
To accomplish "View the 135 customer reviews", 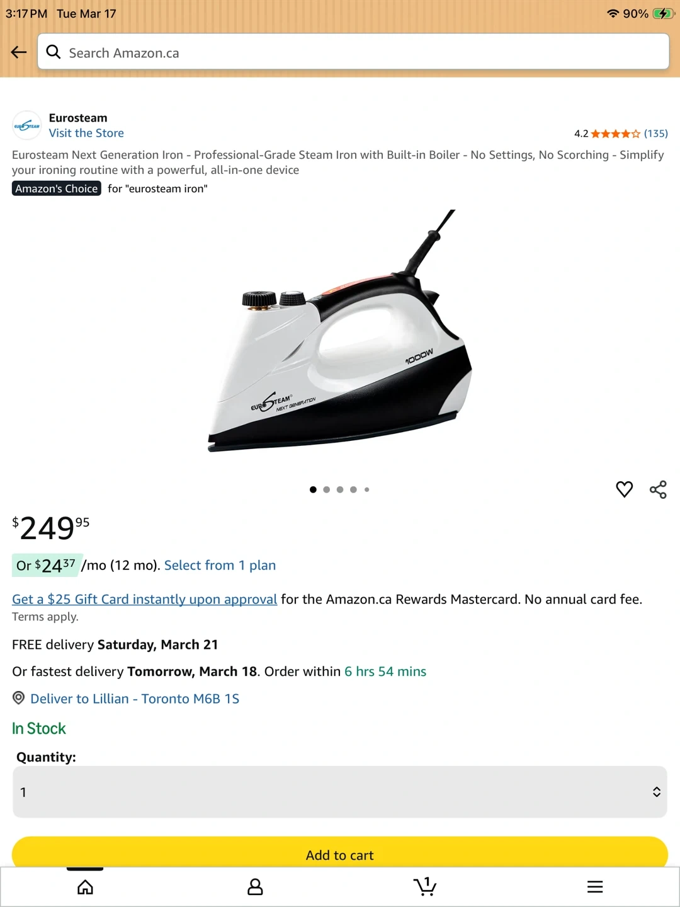I will click(655, 134).
